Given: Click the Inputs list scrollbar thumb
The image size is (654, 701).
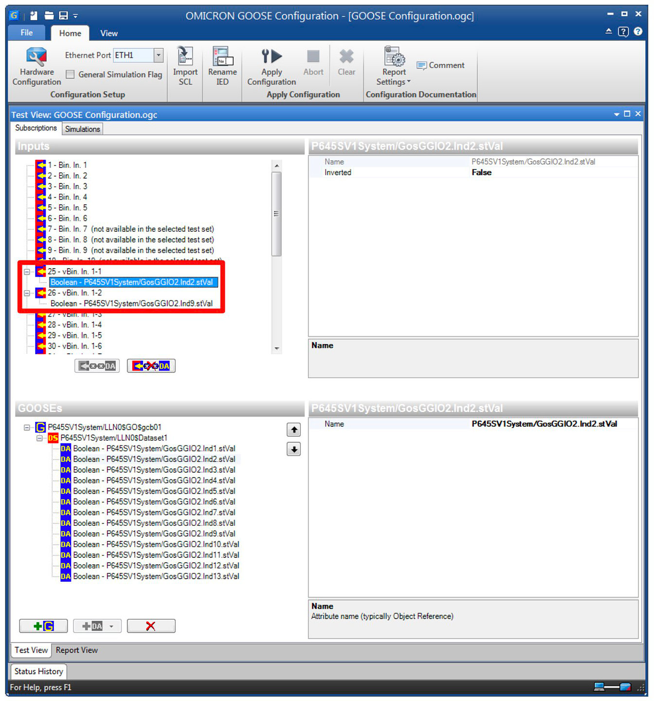Looking at the screenshot, I should tap(276, 214).
